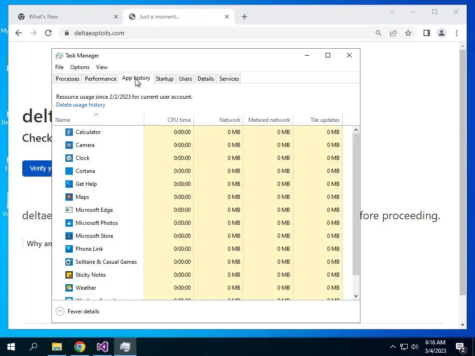Image resolution: width=475 pixels, height=356 pixels.
Task: Open the clock showing 6:16 AM
Action: tap(435, 347)
